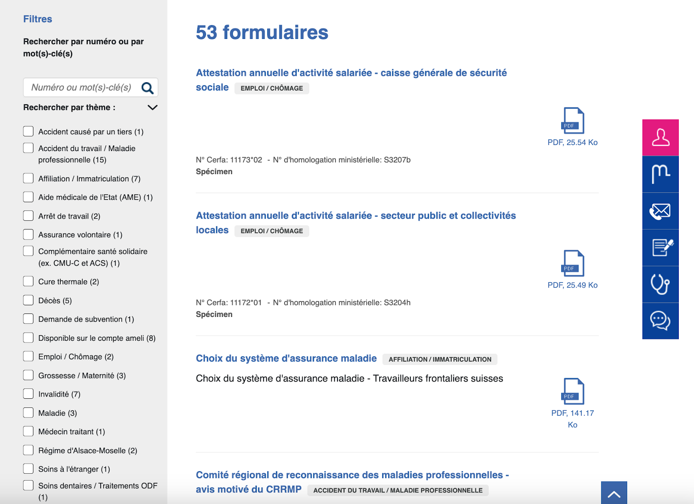Open the ameli 'm' logo sidebar icon
The height and width of the screenshot is (504, 694).
click(x=660, y=174)
